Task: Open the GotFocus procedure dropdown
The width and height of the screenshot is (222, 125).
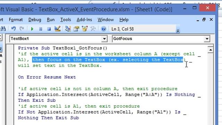Action: click(x=207, y=39)
